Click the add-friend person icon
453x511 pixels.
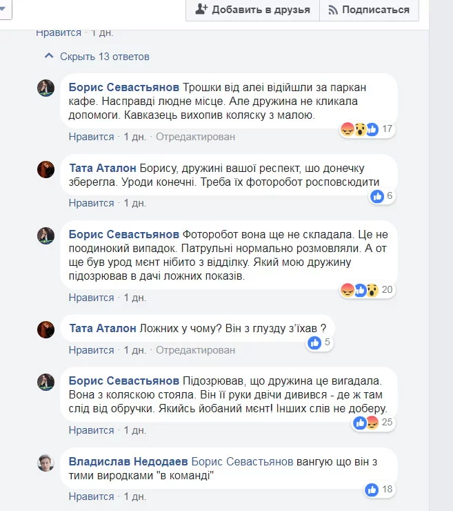pyautogui.click(x=201, y=10)
